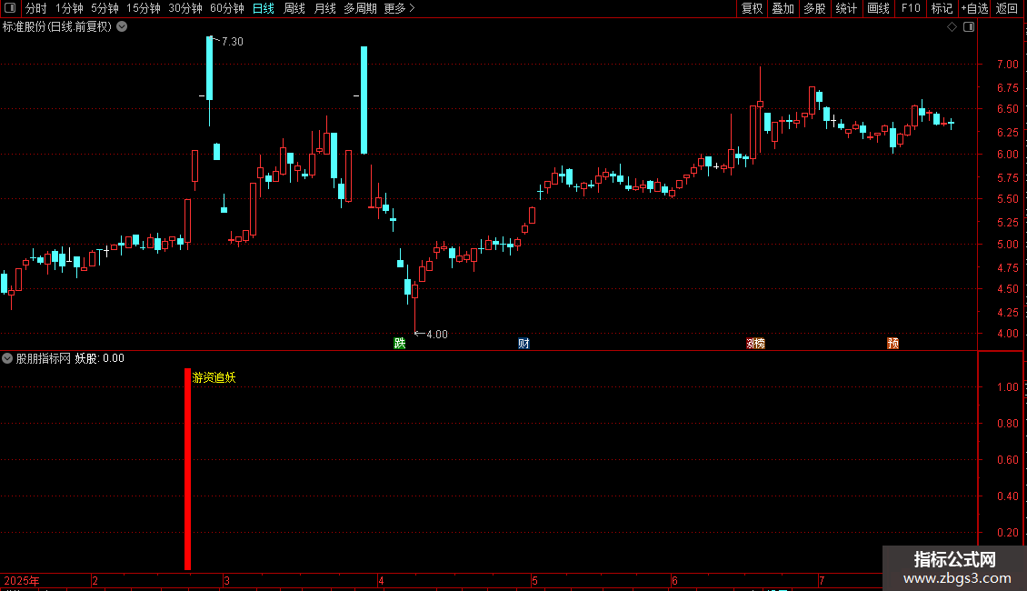1027x591 pixels.
Task: Open F10 company info
Action: click(911, 8)
